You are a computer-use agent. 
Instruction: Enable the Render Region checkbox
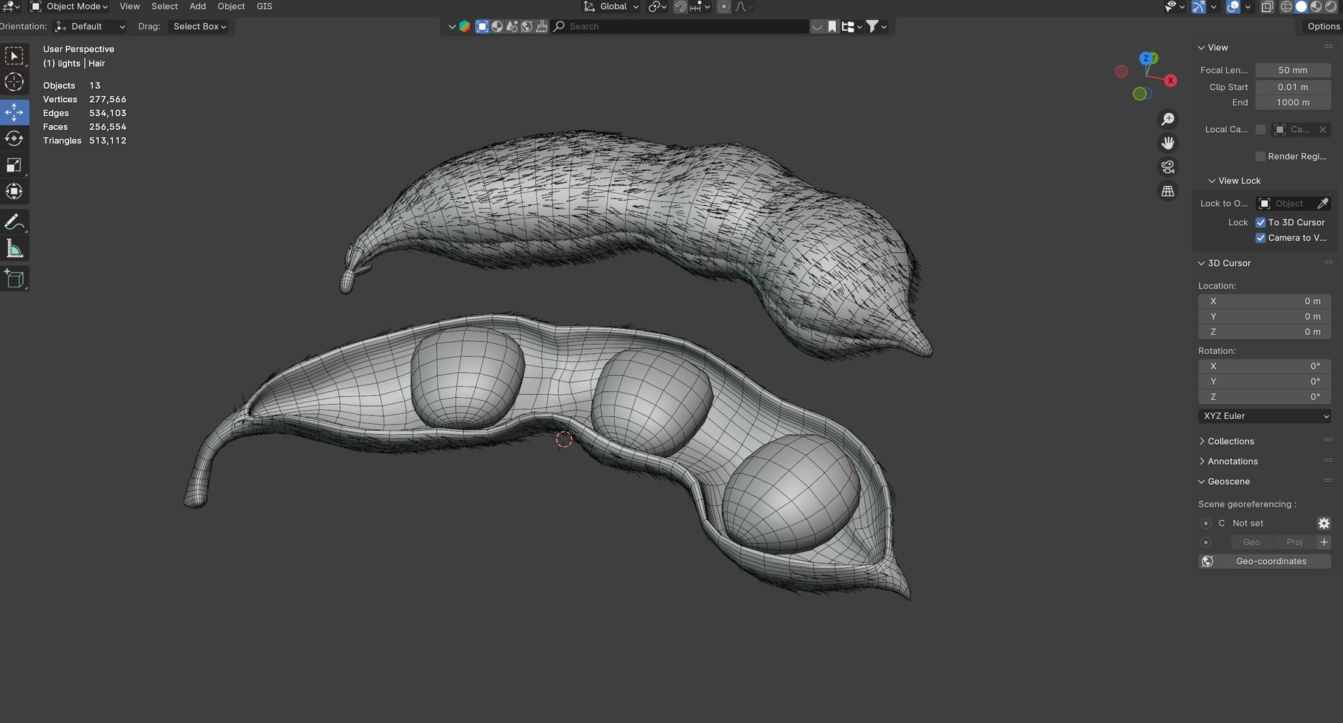point(1260,157)
